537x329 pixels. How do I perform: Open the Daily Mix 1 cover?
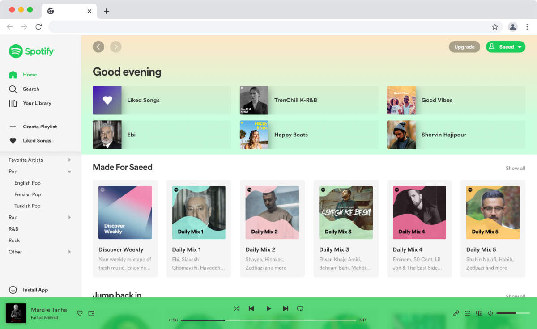(199, 212)
